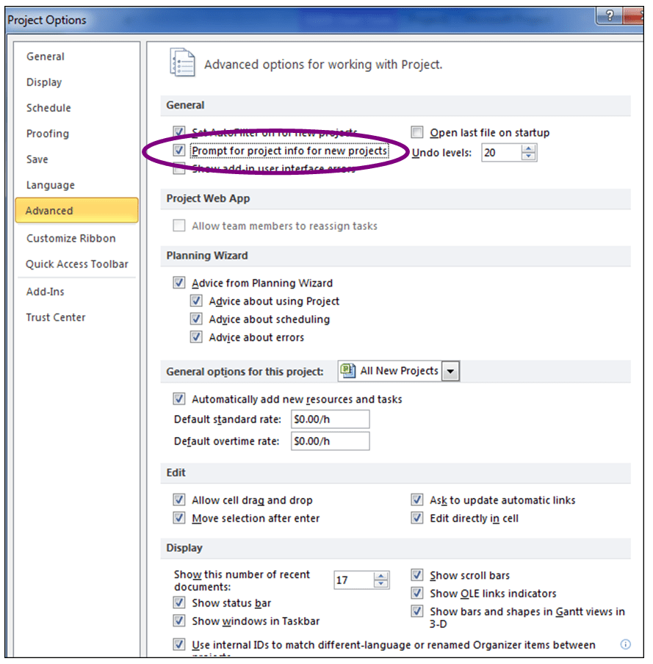Open Customize Ribbon settings
The height and width of the screenshot is (664, 653).
coord(71,239)
